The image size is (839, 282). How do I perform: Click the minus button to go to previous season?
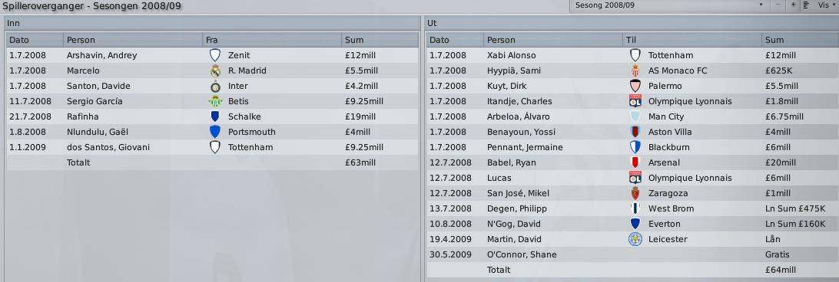point(778,5)
